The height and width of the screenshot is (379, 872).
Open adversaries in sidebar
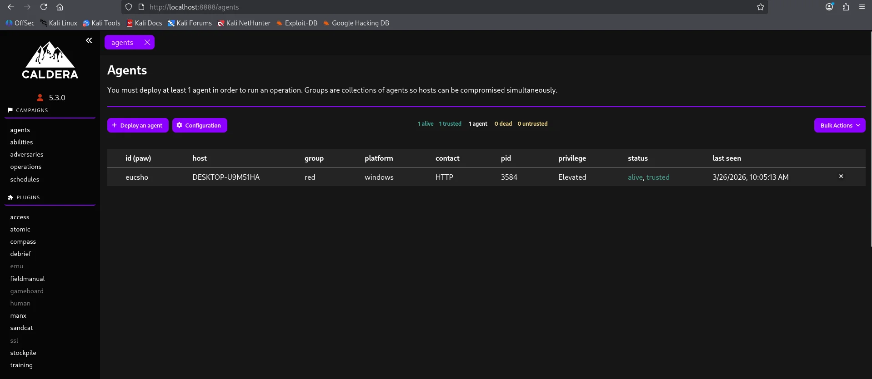(x=27, y=154)
